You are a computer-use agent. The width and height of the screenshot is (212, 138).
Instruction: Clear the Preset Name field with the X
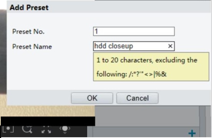170,46
